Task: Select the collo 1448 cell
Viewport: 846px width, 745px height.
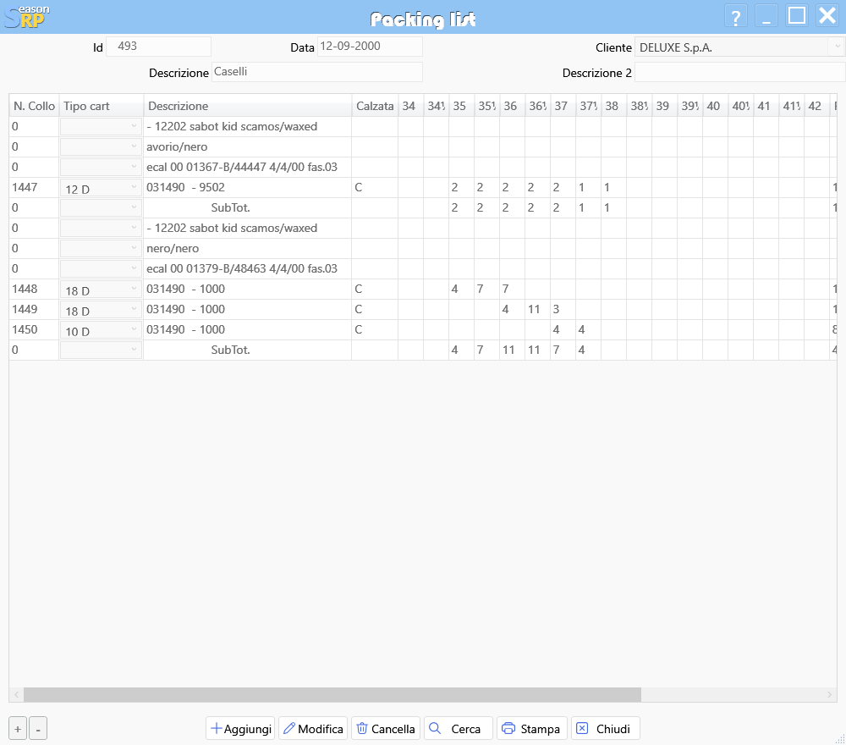Action: coord(34,289)
